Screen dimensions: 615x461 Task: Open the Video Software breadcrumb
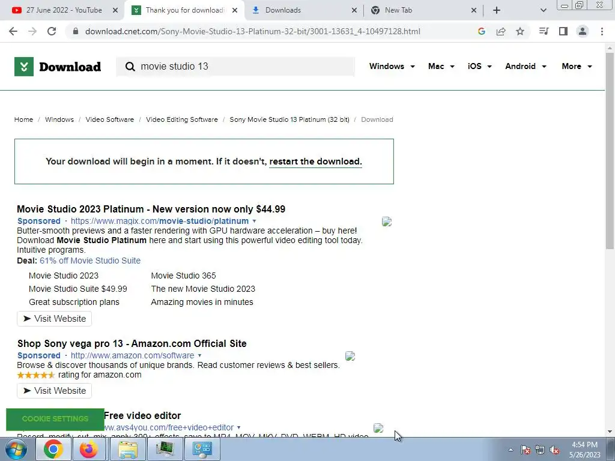110,119
